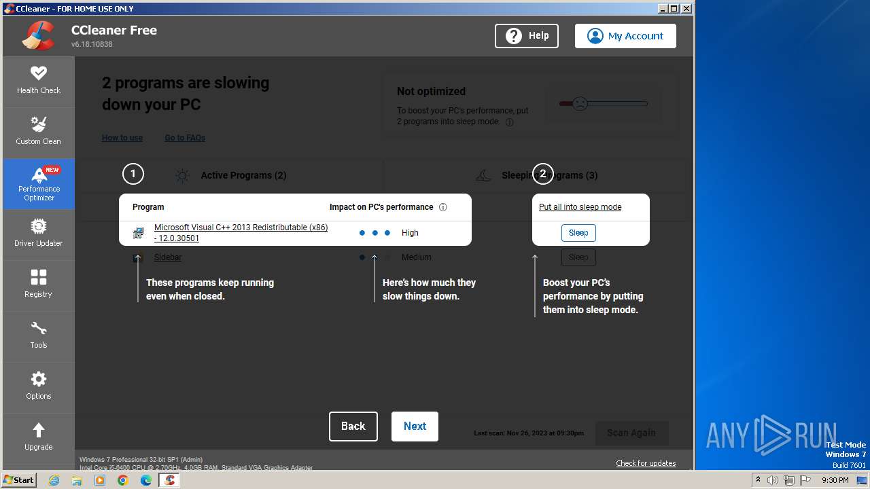This screenshot has height=489, width=870.
Task: Click the Scan Again button
Action: click(x=632, y=433)
